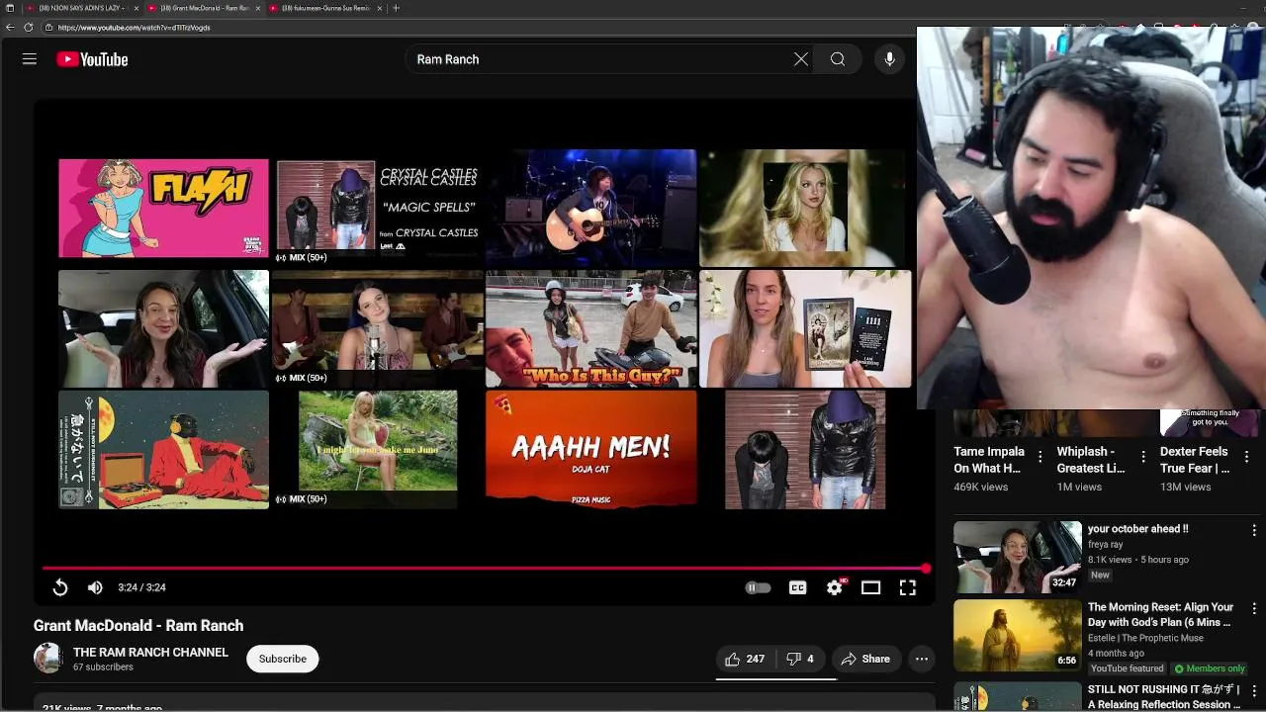Switch to theater mode

[870, 587]
